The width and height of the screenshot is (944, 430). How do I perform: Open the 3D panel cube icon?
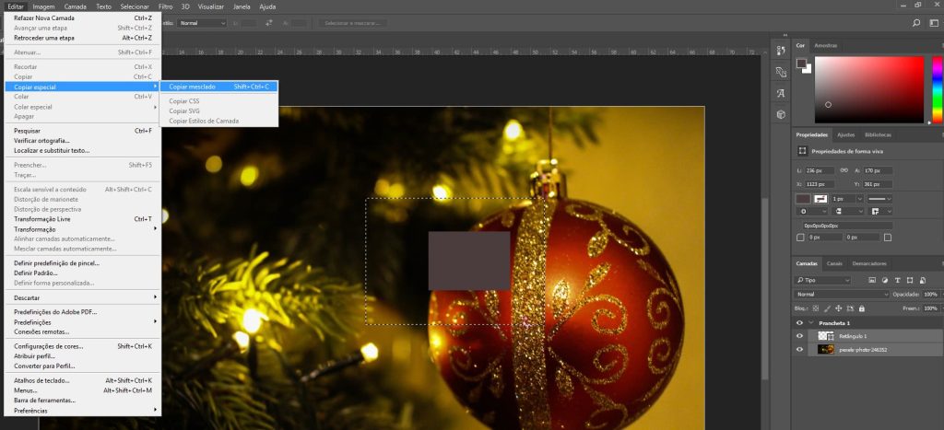click(781, 114)
